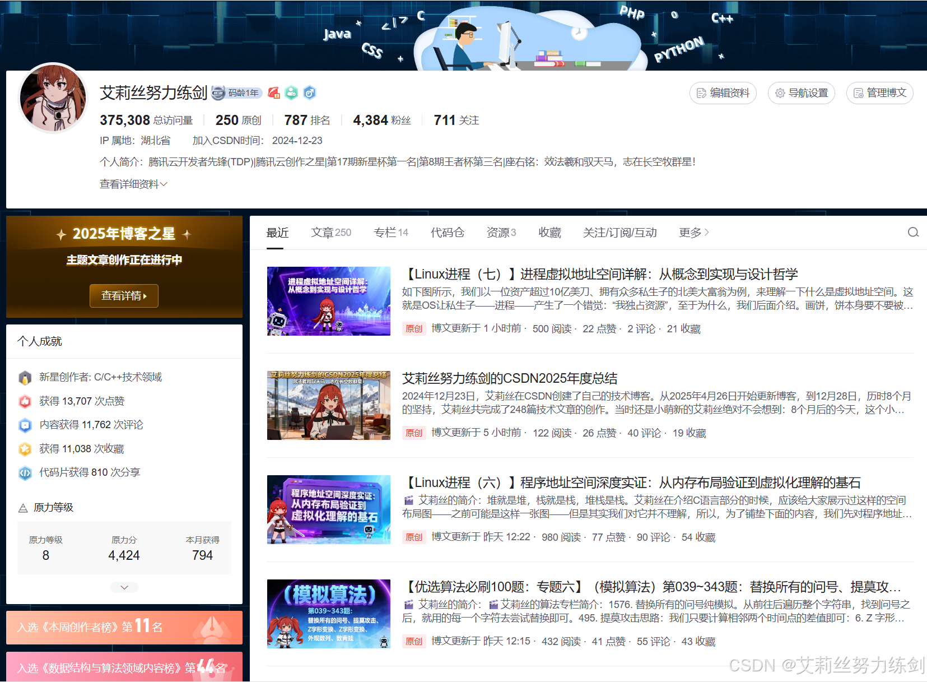Screen dimensions: 927x682
Task: Switch to the 关注/订阅/互动 tab
Action: [619, 233]
